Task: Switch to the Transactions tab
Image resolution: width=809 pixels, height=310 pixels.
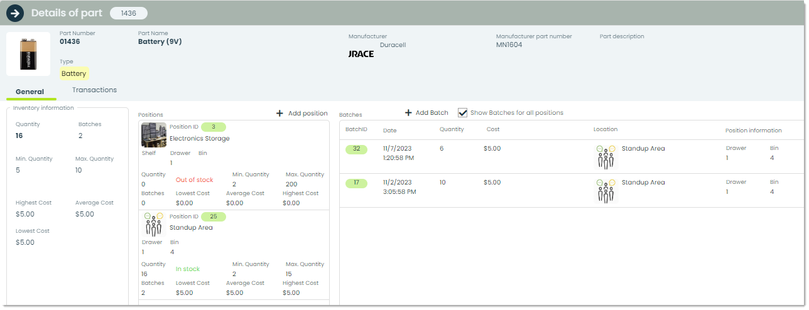Action: pos(94,90)
